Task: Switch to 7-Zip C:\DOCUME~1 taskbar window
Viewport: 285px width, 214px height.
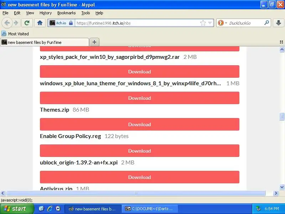Action: point(150,209)
